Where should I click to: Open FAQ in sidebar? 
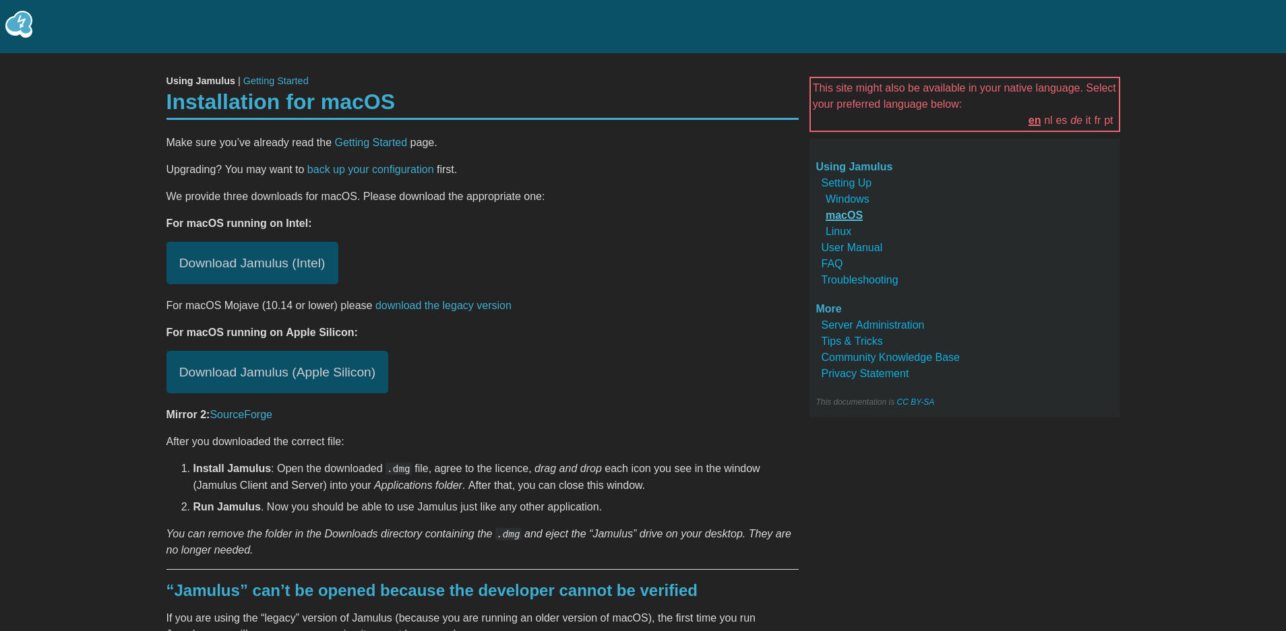(x=832, y=264)
